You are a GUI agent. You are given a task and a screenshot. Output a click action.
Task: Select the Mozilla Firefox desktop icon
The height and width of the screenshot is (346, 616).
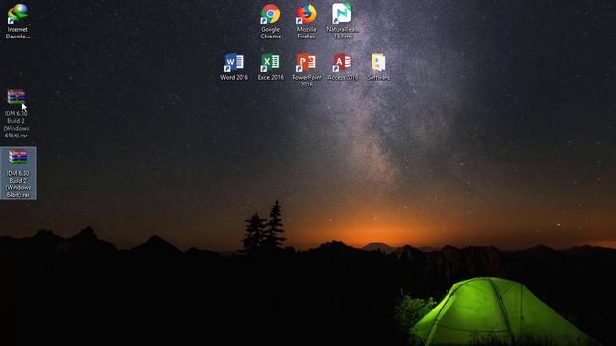306,21
